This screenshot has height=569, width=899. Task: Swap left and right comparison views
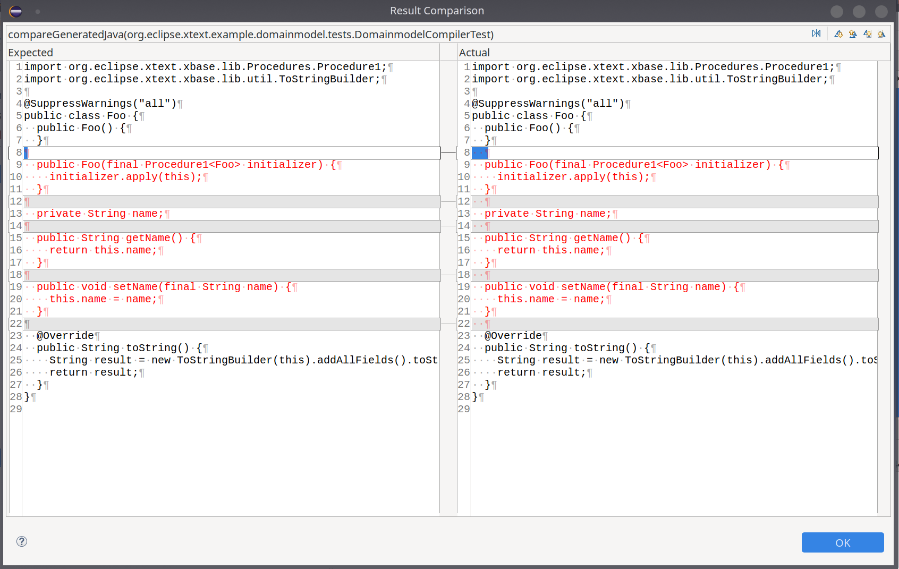tap(816, 33)
